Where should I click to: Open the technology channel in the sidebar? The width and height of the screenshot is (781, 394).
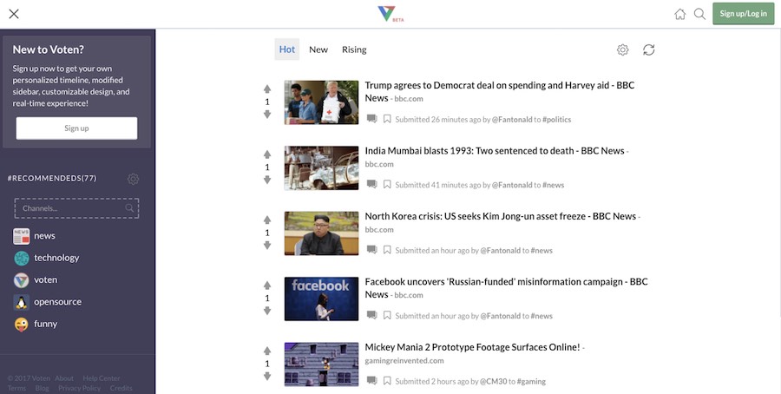pyautogui.click(x=56, y=258)
